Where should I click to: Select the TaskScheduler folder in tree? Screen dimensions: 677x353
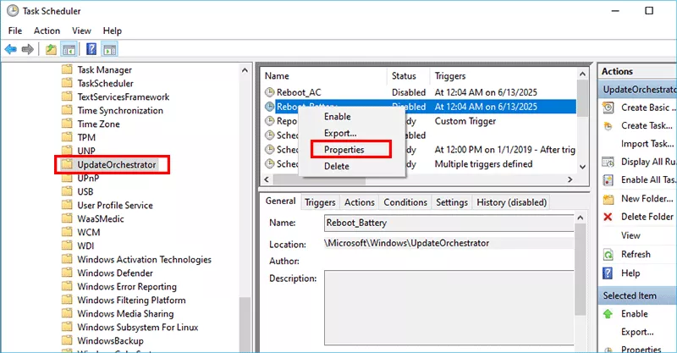tap(105, 84)
